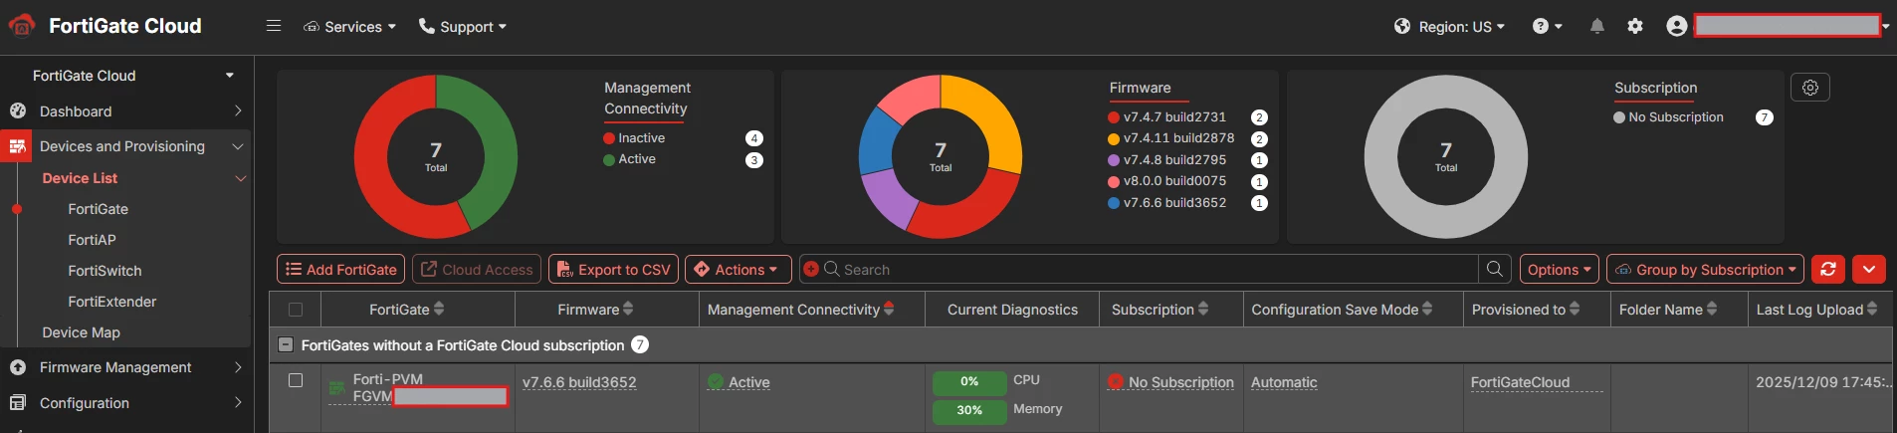Sort by the FortiGate column arrows
This screenshot has height=433, width=1897.
[x=439, y=309]
